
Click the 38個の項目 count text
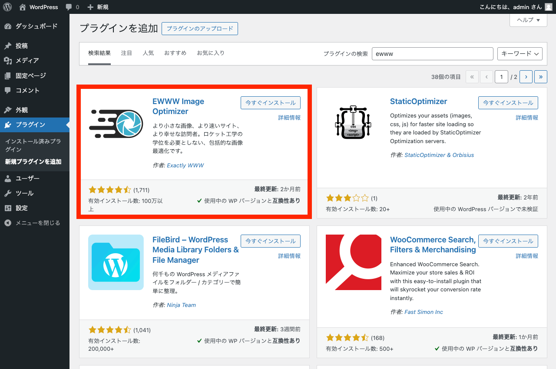(x=446, y=77)
